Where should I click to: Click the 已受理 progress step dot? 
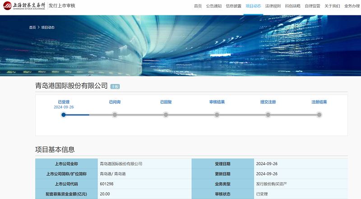pos(64,115)
